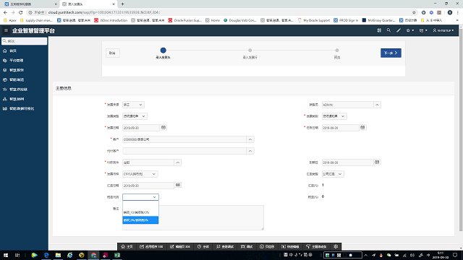
Task: Open the 汇率类型 dropdown showing 公司汇率
Action: coord(333,174)
